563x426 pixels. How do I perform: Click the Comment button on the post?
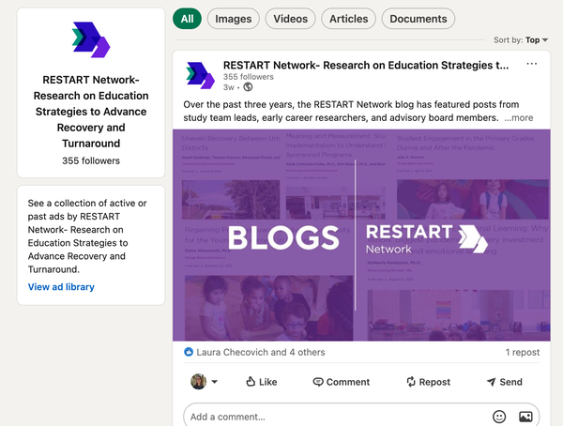pyautogui.click(x=341, y=382)
